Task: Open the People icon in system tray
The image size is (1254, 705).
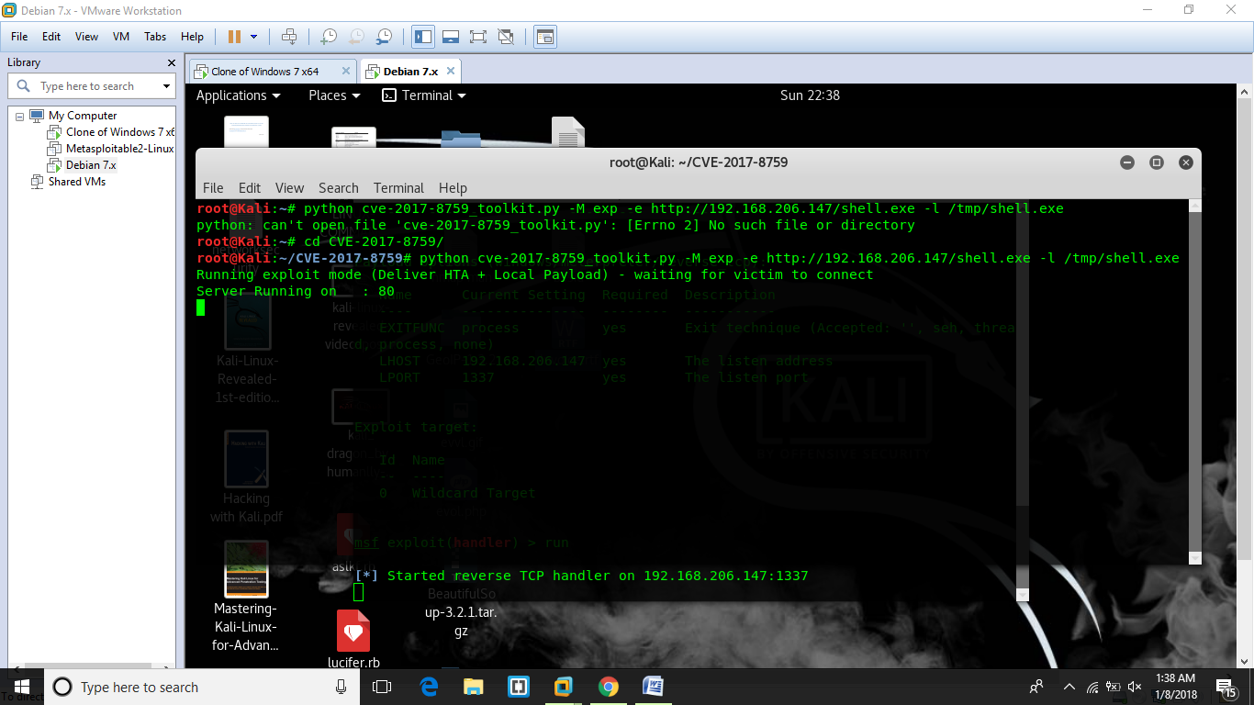Action: pyautogui.click(x=1036, y=687)
